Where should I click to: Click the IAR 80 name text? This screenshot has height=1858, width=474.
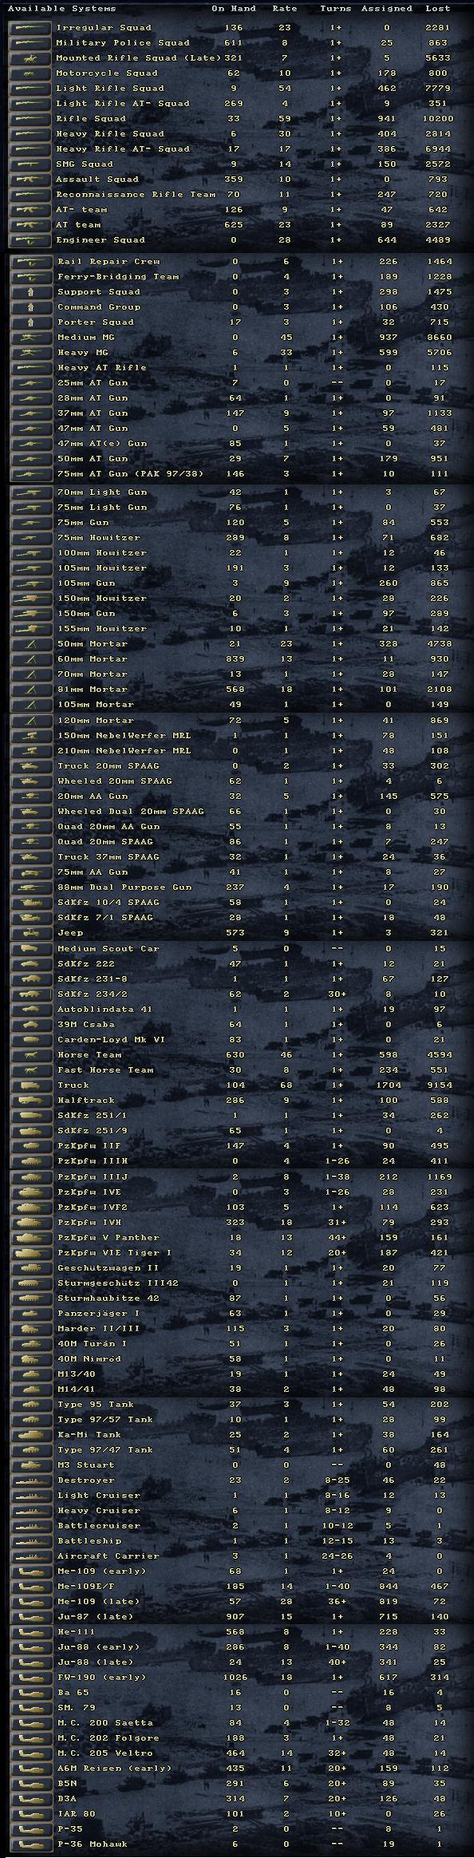point(76,1816)
